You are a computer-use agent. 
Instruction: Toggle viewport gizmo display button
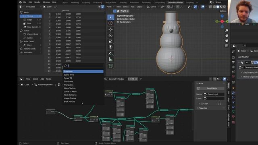click(195, 7)
